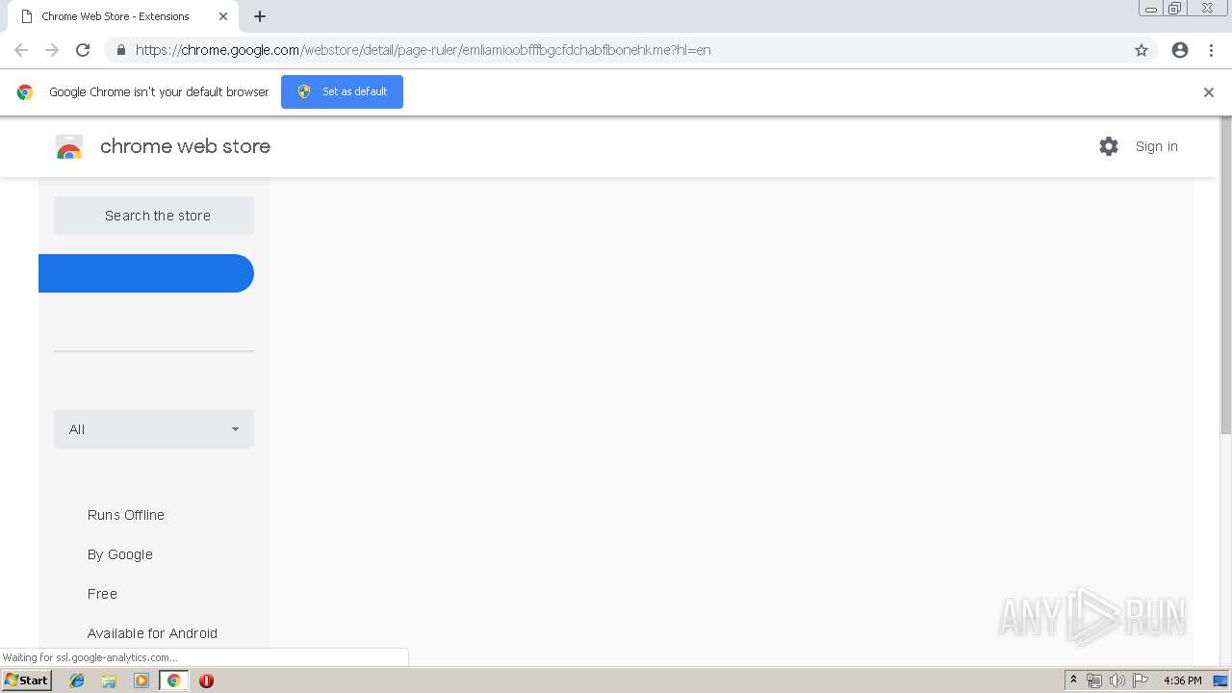Open Action Center flag icon
The image size is (1232, 693).
pos(1141,680)
